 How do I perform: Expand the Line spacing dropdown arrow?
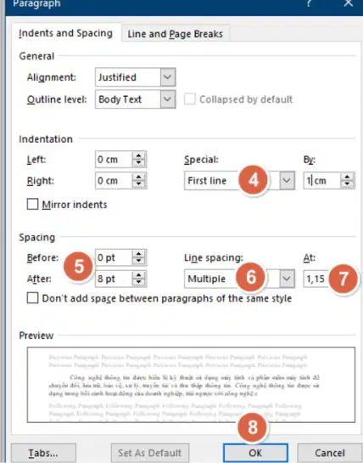[x=287, y=278]
